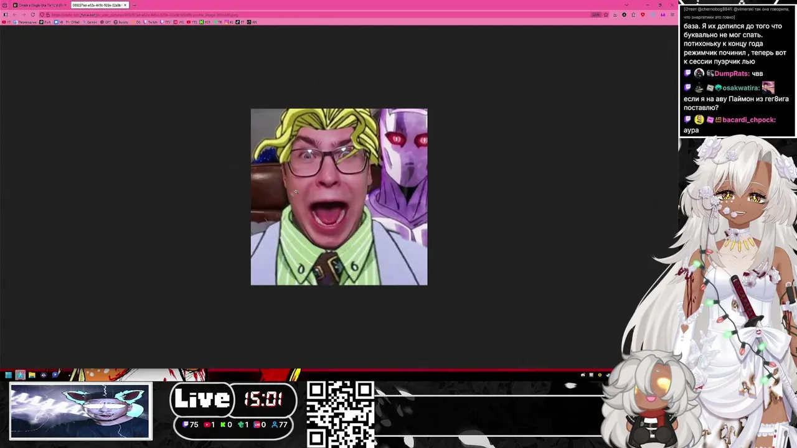Click the stream QR code
The image size is (797, 448).
coord(340,414)
